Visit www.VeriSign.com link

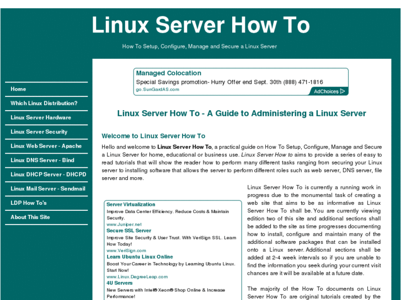[x=126, y=250]
